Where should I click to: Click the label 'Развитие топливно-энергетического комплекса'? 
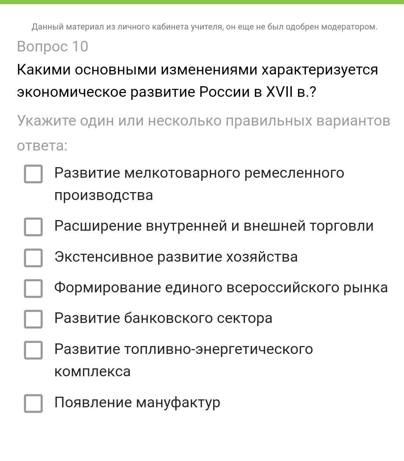183,360
